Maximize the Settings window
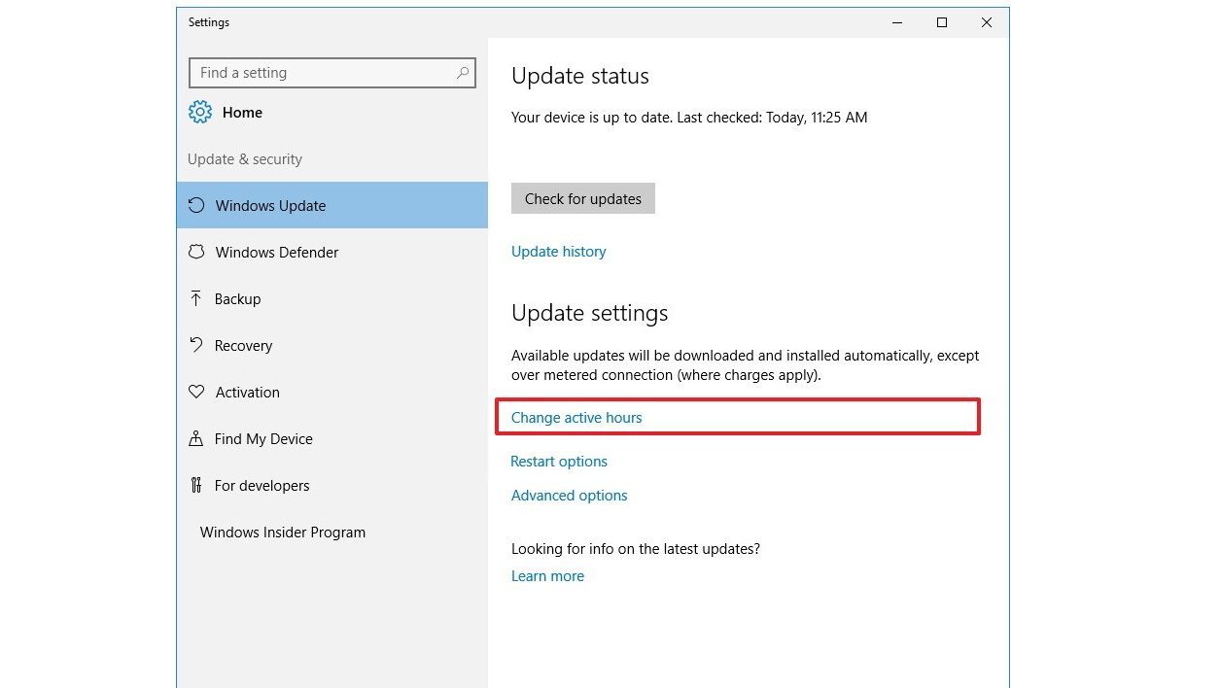The width and height of the screenshot is (1221, 688). click(941, 22)
